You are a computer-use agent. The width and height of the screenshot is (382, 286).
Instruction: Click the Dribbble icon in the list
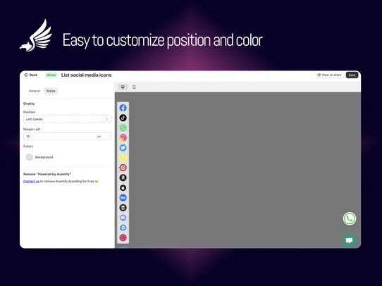[x=123, y=237]
